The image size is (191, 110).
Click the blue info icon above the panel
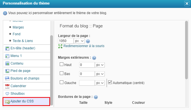5,13
